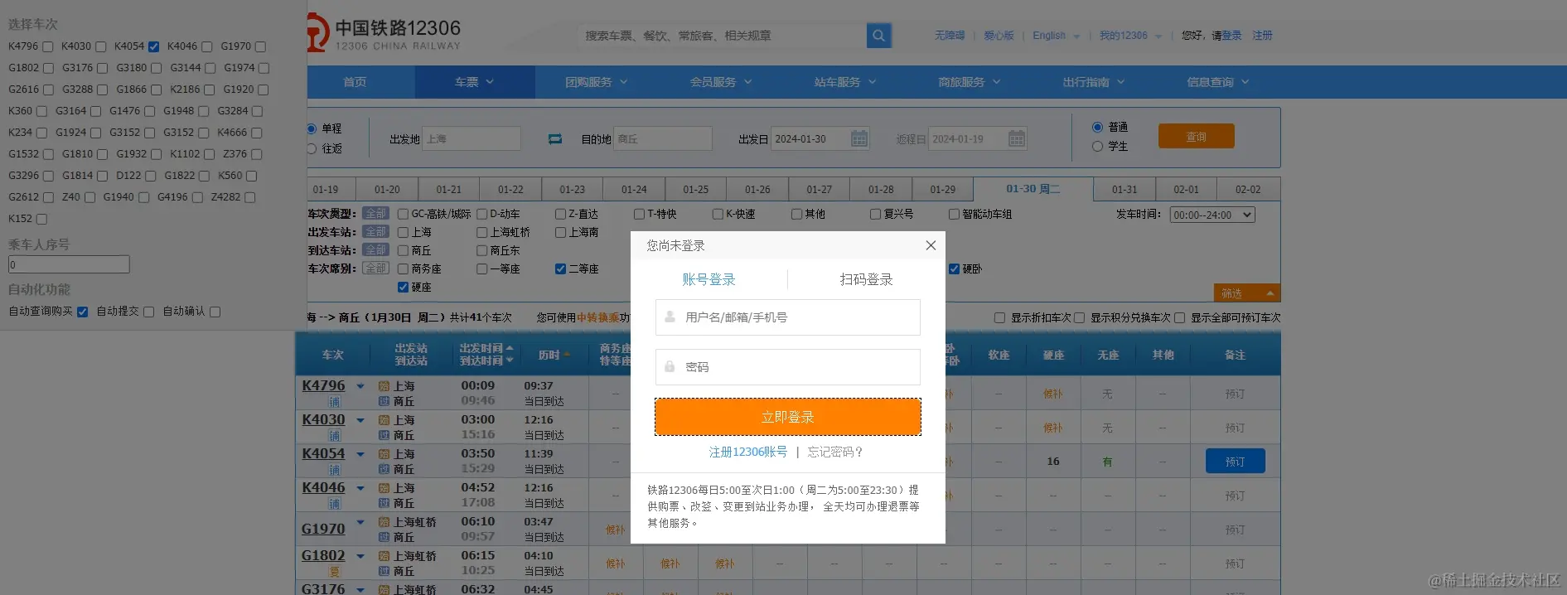The width and height of the screenshot is (1567, 595).
Task: Expand stop details arrow next to K4796
Action: 360,386
